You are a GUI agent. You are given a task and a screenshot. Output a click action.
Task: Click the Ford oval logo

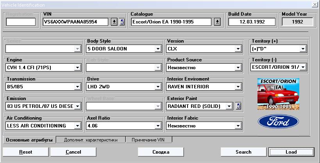(278, 121)
